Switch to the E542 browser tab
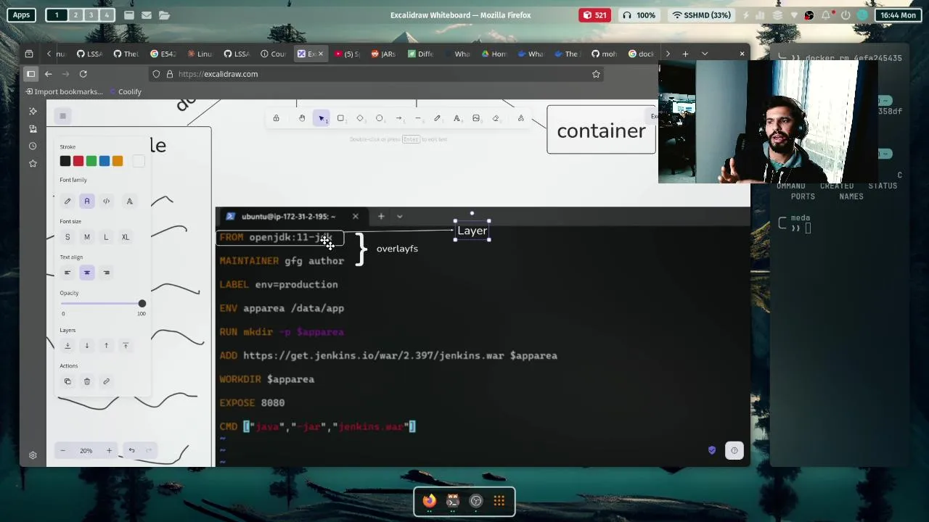Viewport: 929px width, 522px height. click(163, 54)
